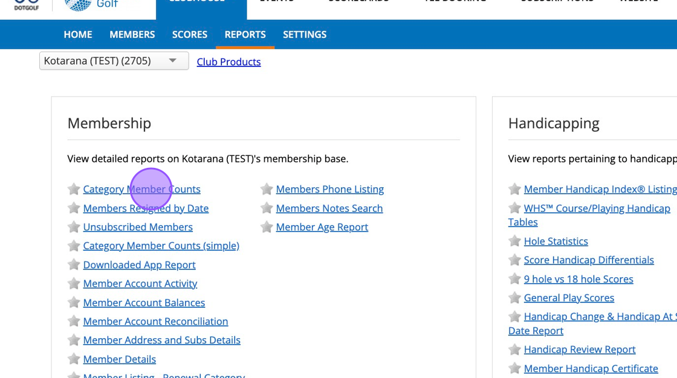Open General Play Scores report
The height and width of the screenshot is (378, 677).
pos(569,298)
